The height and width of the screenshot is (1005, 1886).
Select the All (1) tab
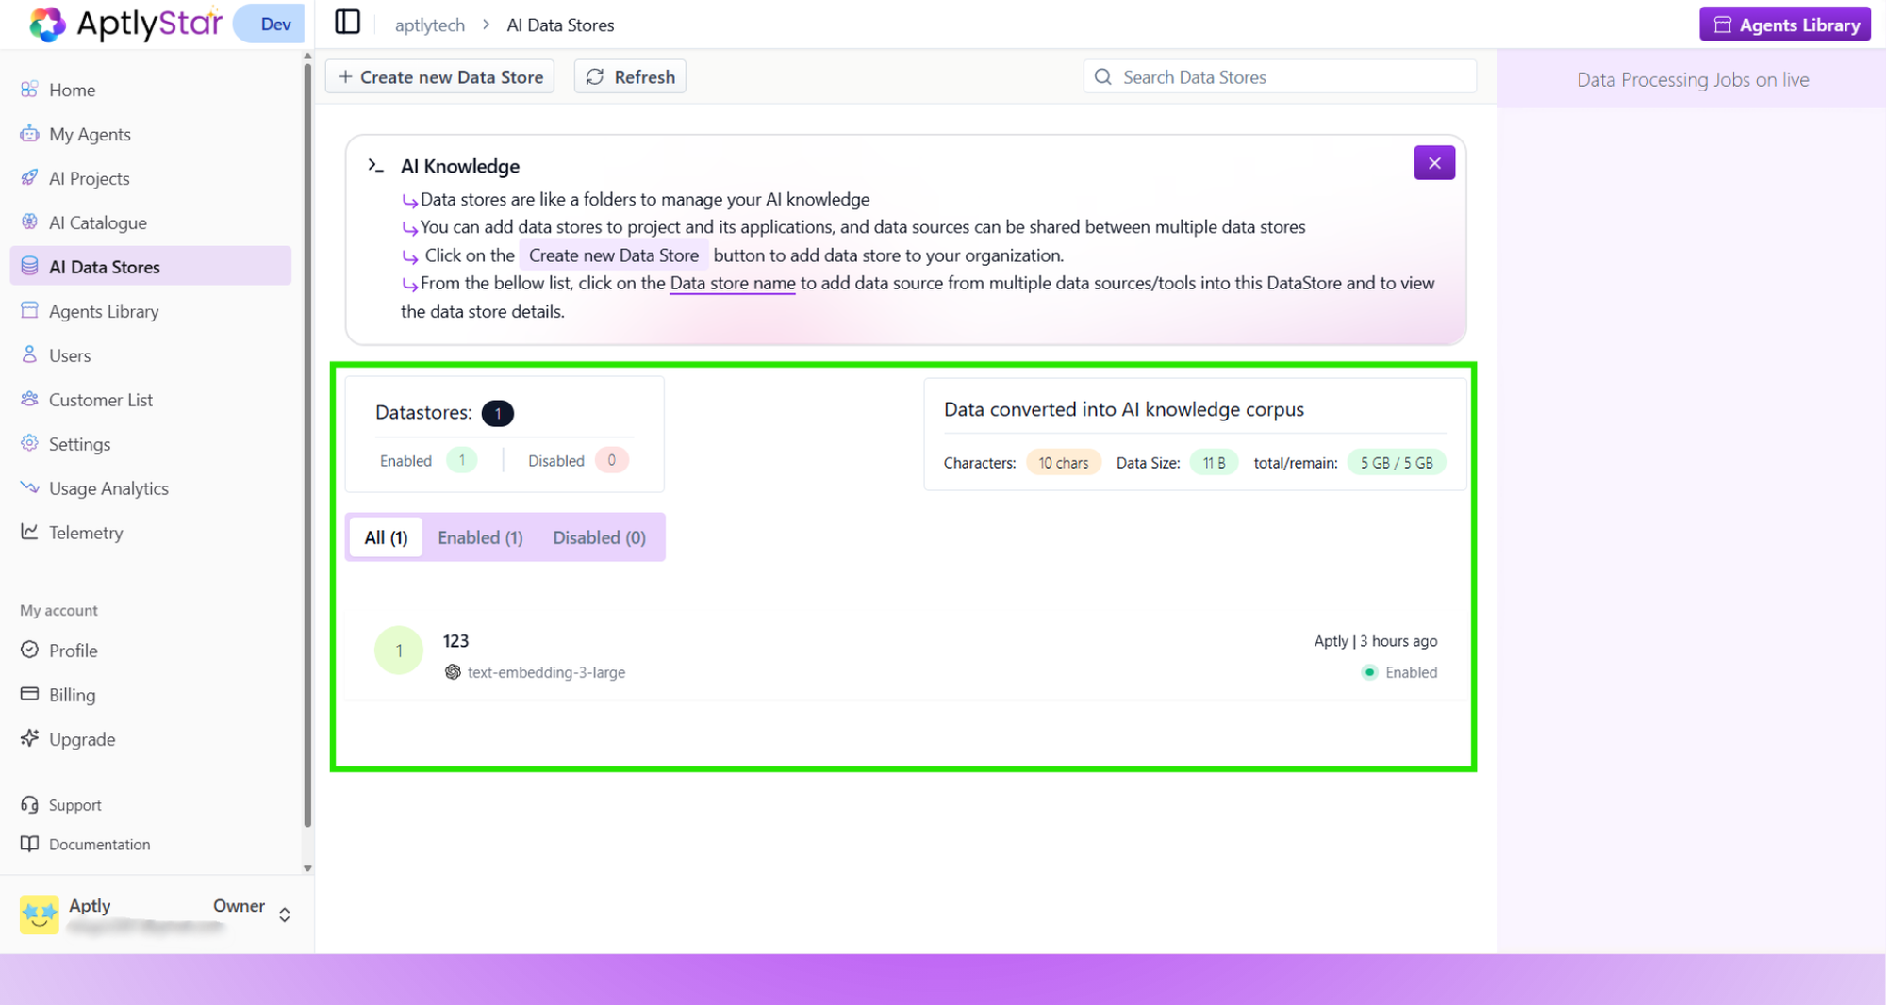[x=385, y=536]
